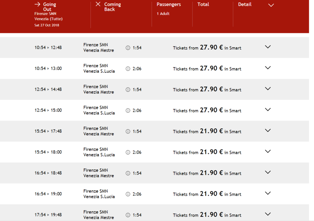Click info icon for 12:54 > 15:00 train
This screenshot has width=314, height=221.
pos(128,110)
